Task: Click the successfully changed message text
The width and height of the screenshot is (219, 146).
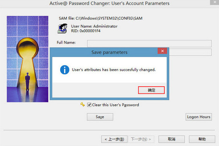Action: [114, 69]
